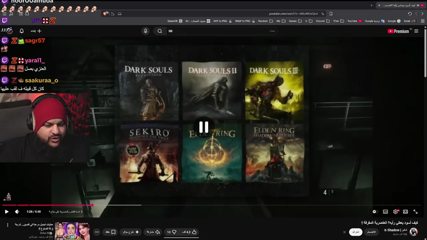Open the SteamDB bookmark
427x240 pixels.
point(175,21)
